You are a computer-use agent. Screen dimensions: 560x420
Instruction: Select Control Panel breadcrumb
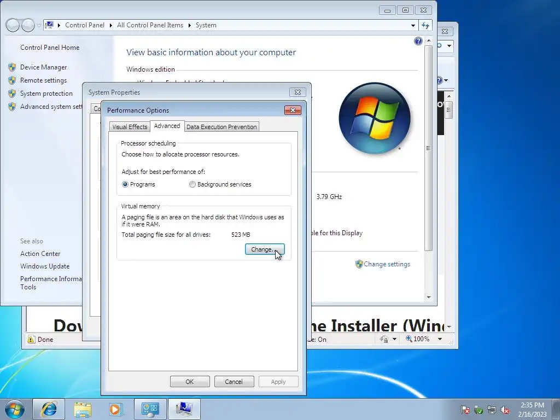(x=85, y=25)
